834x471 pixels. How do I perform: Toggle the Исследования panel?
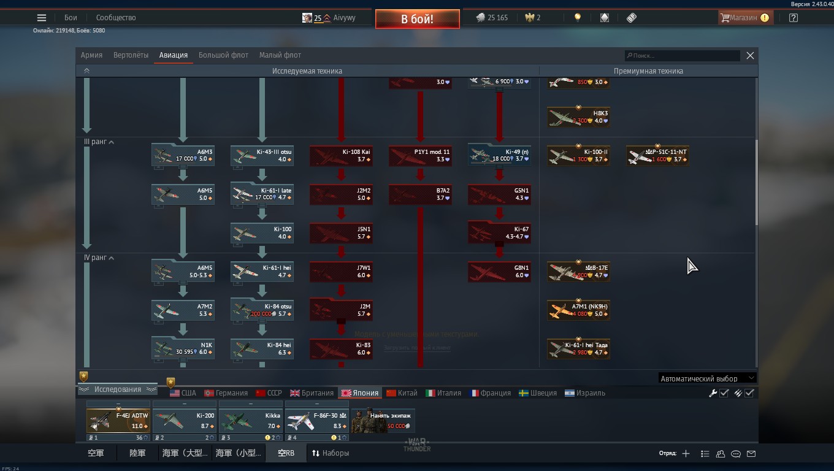[x=117, y=389]
